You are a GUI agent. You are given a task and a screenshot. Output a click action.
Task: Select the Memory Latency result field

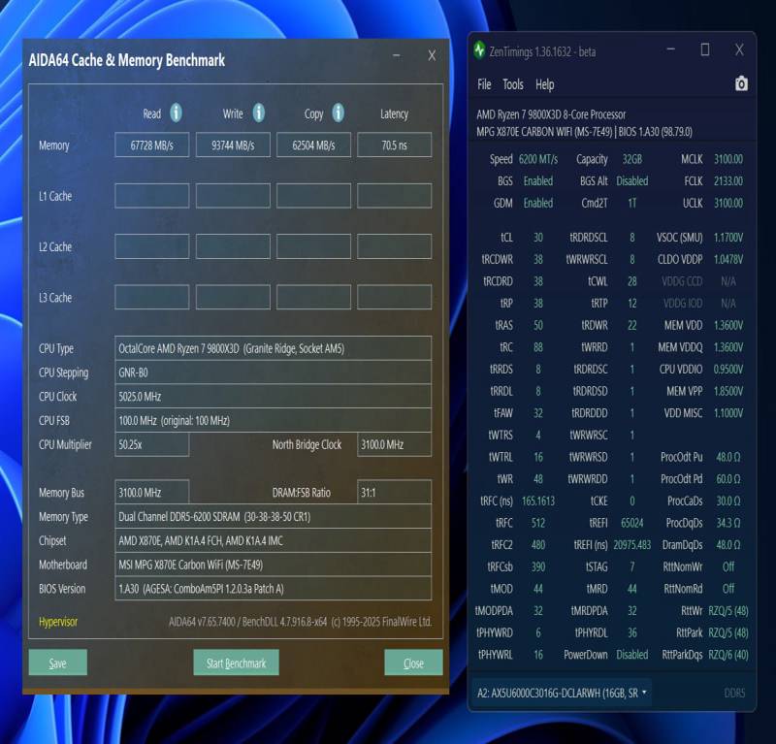(x=394, y=146)
